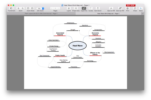Select the Economic Impacts topic
This screenshot has width=151, height=100.
[x=95, y=34]
